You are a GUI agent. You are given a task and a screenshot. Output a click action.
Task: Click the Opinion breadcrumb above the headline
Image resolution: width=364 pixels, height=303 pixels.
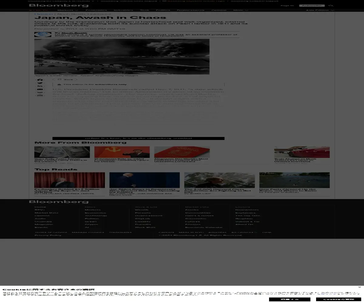[43, 14]
